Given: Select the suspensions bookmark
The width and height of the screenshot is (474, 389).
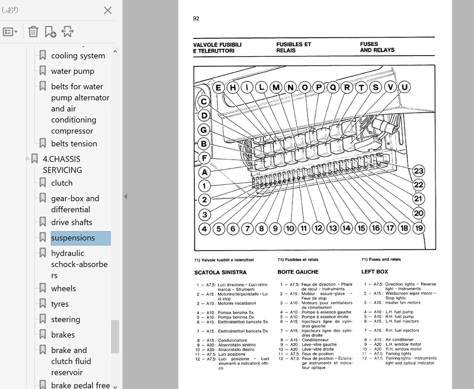Looking at the screenshot, I should (81, 238).
